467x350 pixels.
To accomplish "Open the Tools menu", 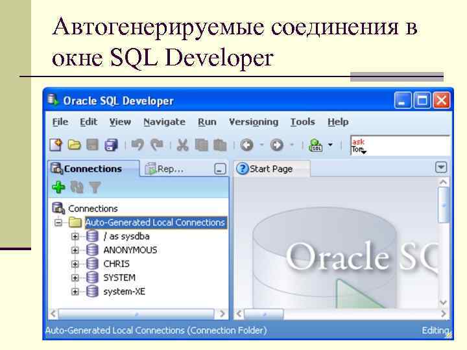I will 303,122.
